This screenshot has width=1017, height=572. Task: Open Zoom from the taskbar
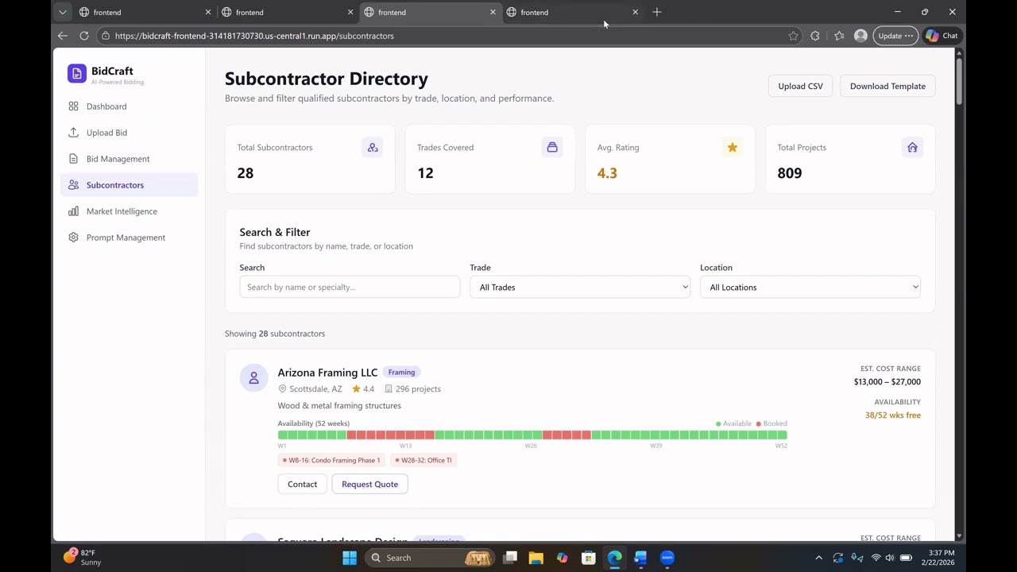(667, 558)
